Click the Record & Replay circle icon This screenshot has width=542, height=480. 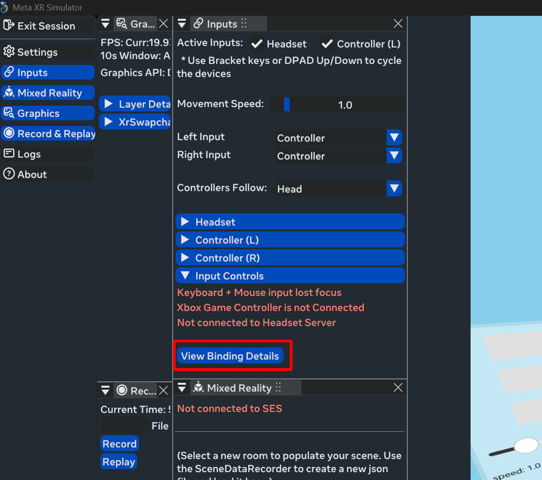tap(8, 134)
